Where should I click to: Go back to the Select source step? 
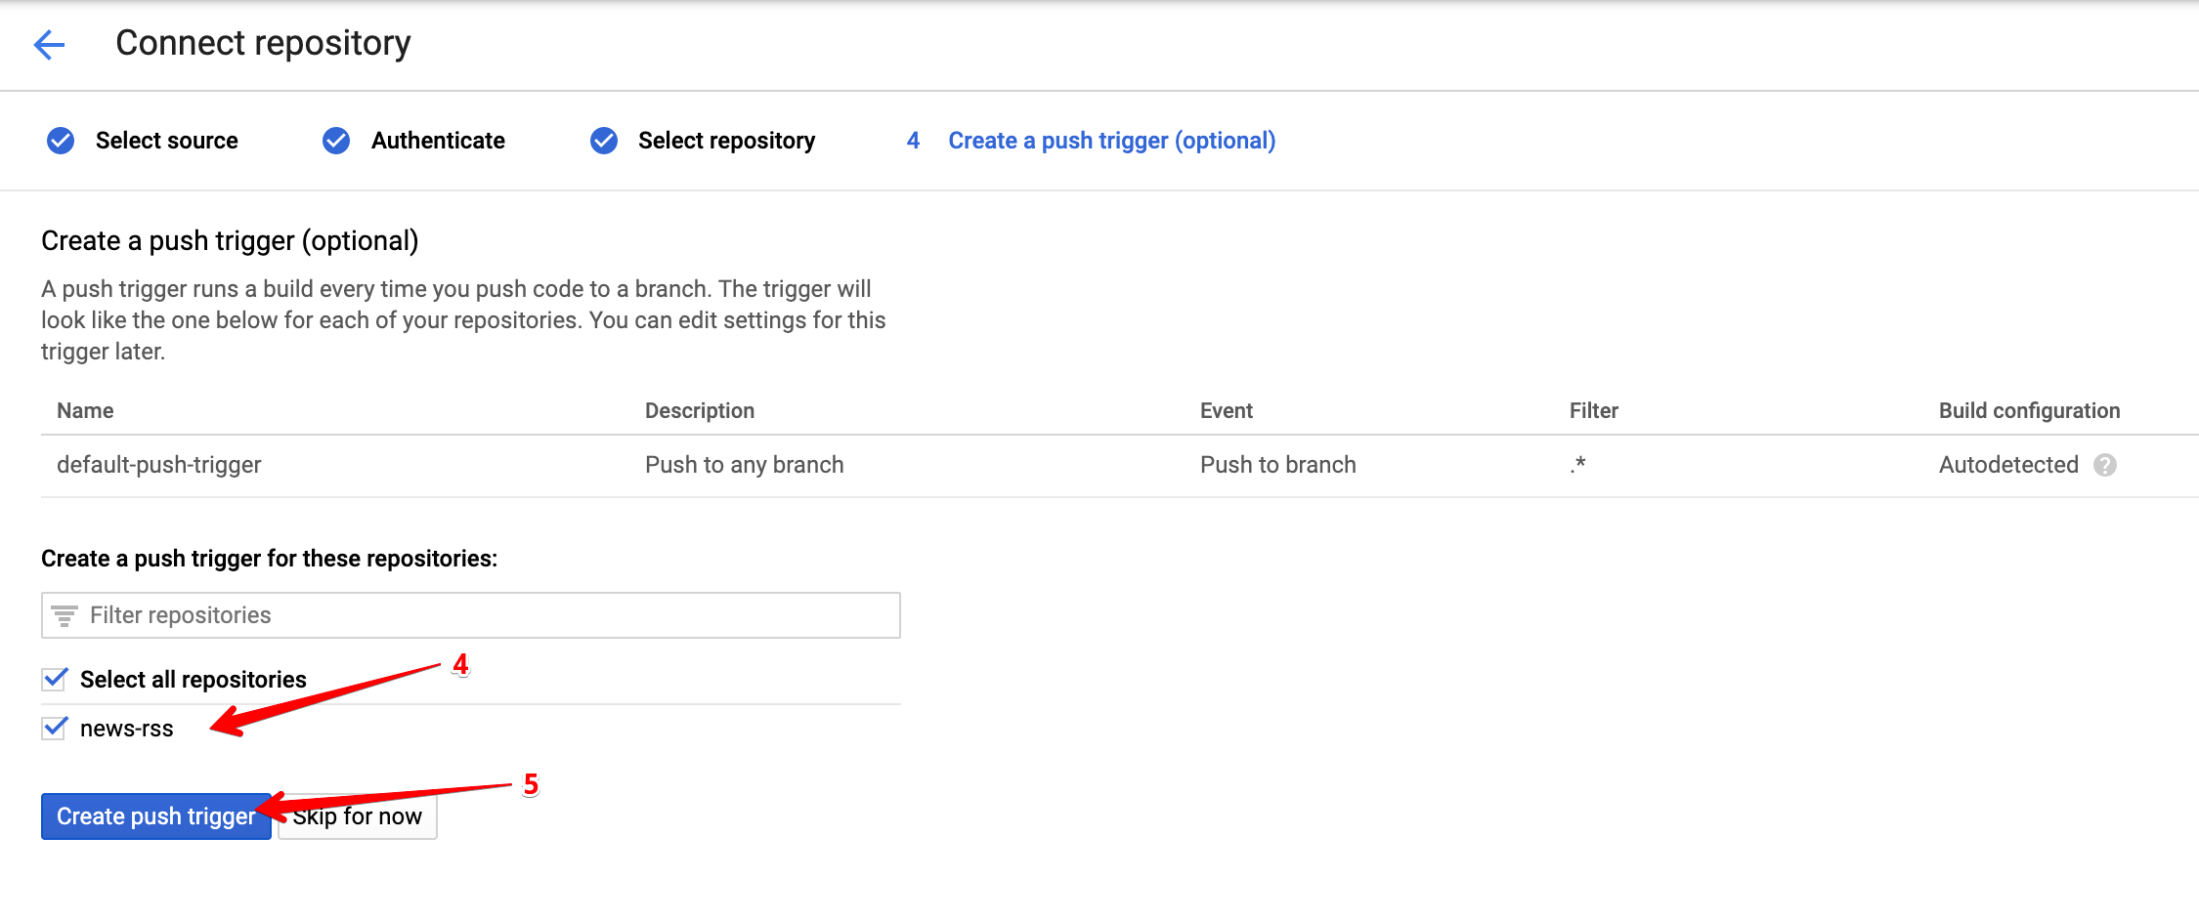166,141
